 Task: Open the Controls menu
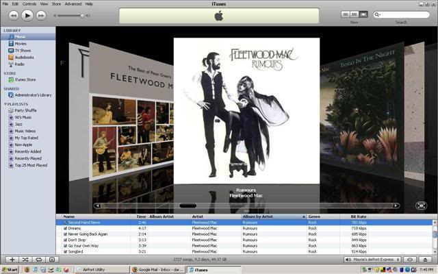[x=29, y=4]
